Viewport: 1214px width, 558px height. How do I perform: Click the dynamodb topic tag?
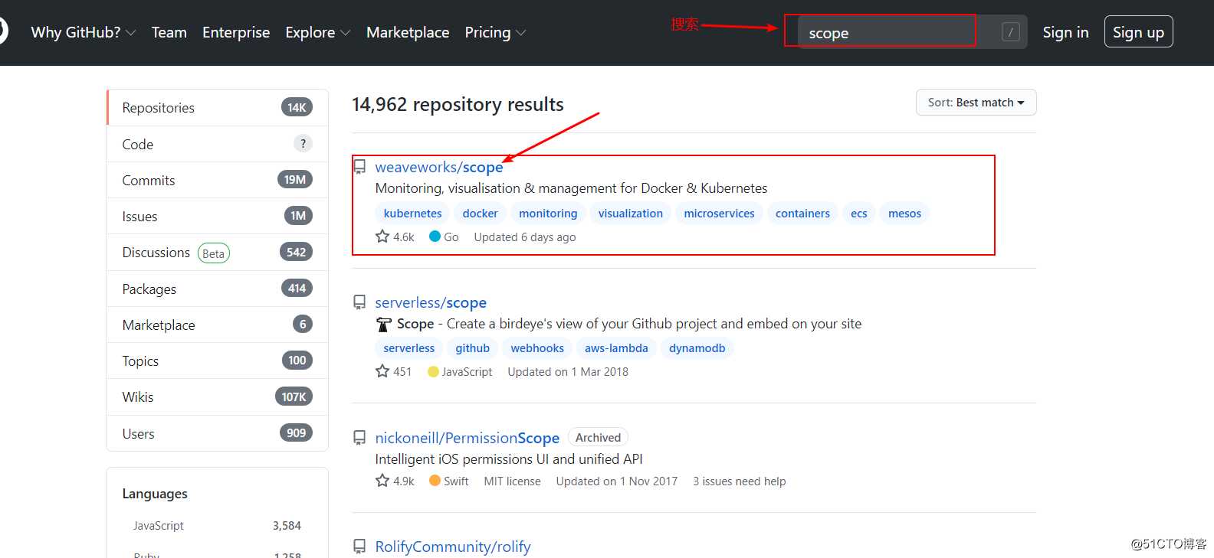pos(697,348)
